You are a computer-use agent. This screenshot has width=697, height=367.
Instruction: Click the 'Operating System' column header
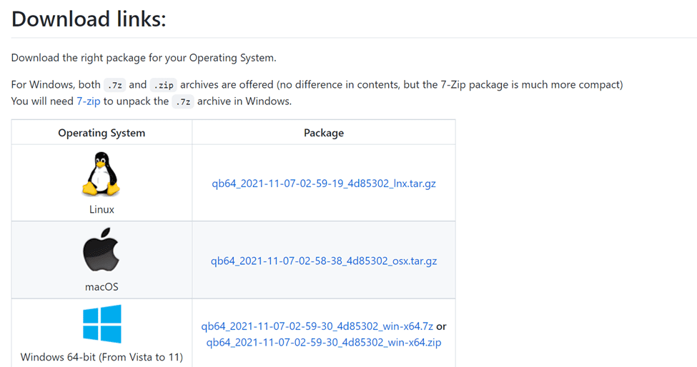[102, 133]
